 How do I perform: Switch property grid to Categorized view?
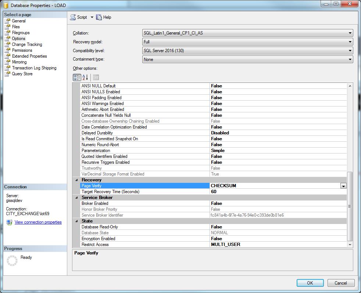77,77
